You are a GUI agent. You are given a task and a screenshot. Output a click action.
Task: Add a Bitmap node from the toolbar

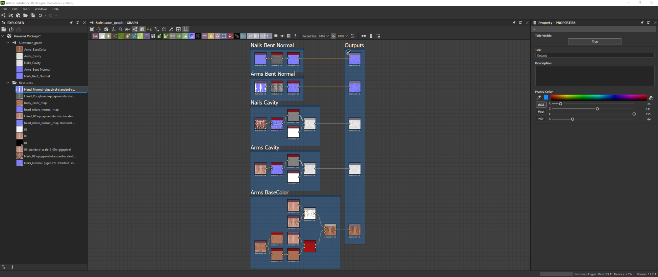tap(95, 36)
